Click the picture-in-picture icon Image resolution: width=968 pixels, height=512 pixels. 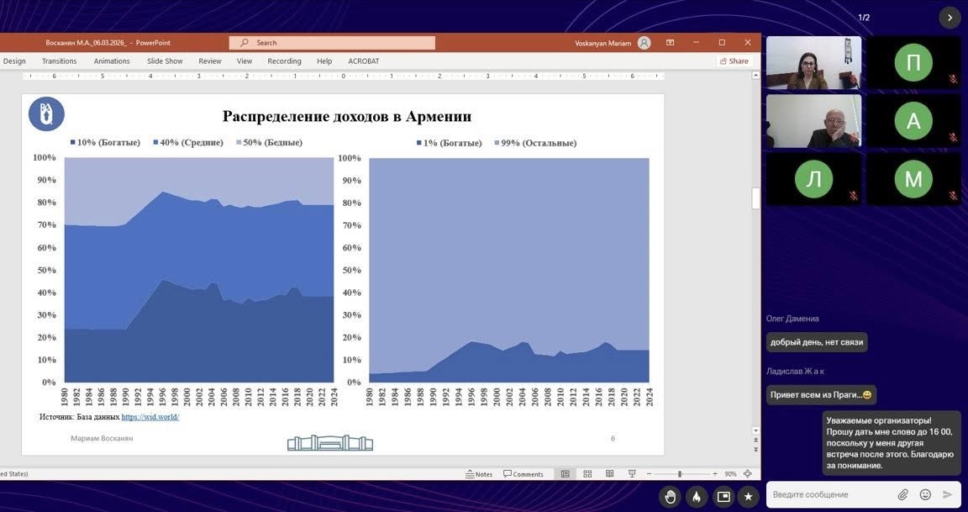(x=723, y=496)
